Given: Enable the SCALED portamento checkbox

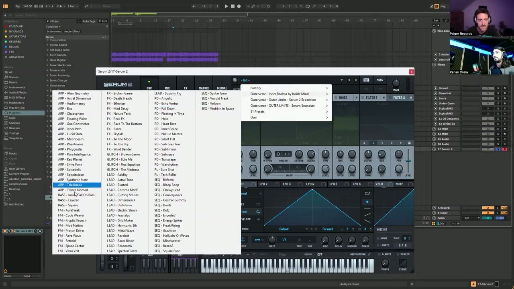Looking at the screenshot, I should [398, 254].
